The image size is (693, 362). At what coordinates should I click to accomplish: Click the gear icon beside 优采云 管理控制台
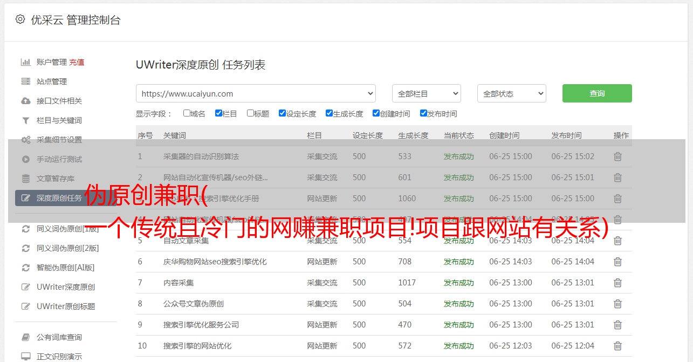(x=20, y=19)
